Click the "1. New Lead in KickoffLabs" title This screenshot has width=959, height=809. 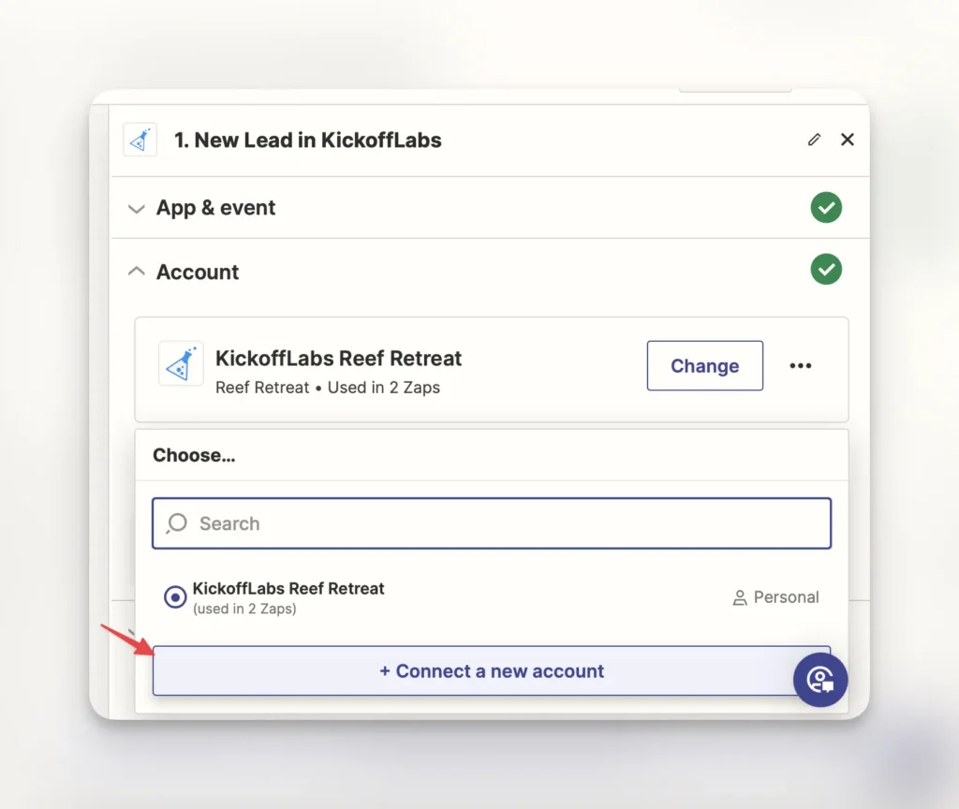tap(307, 140)
